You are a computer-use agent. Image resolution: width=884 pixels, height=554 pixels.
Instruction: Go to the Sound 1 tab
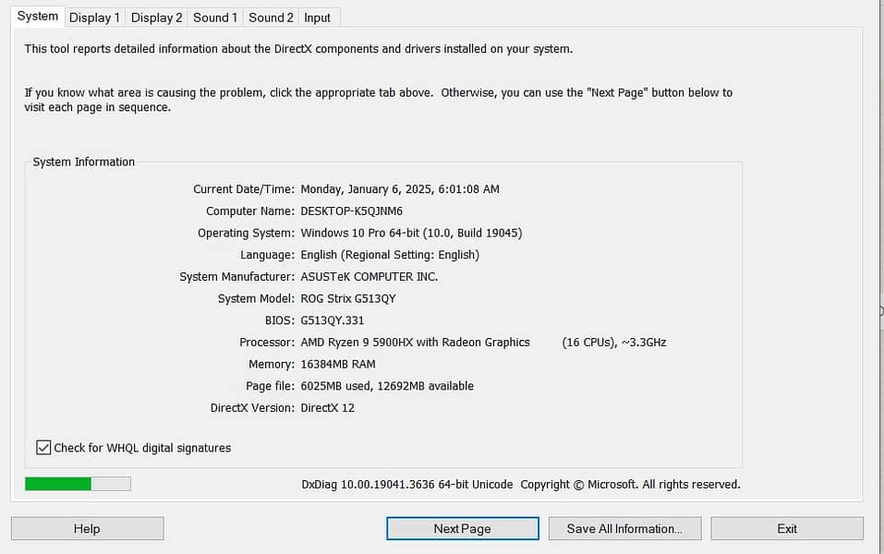[x=215, y=18]
